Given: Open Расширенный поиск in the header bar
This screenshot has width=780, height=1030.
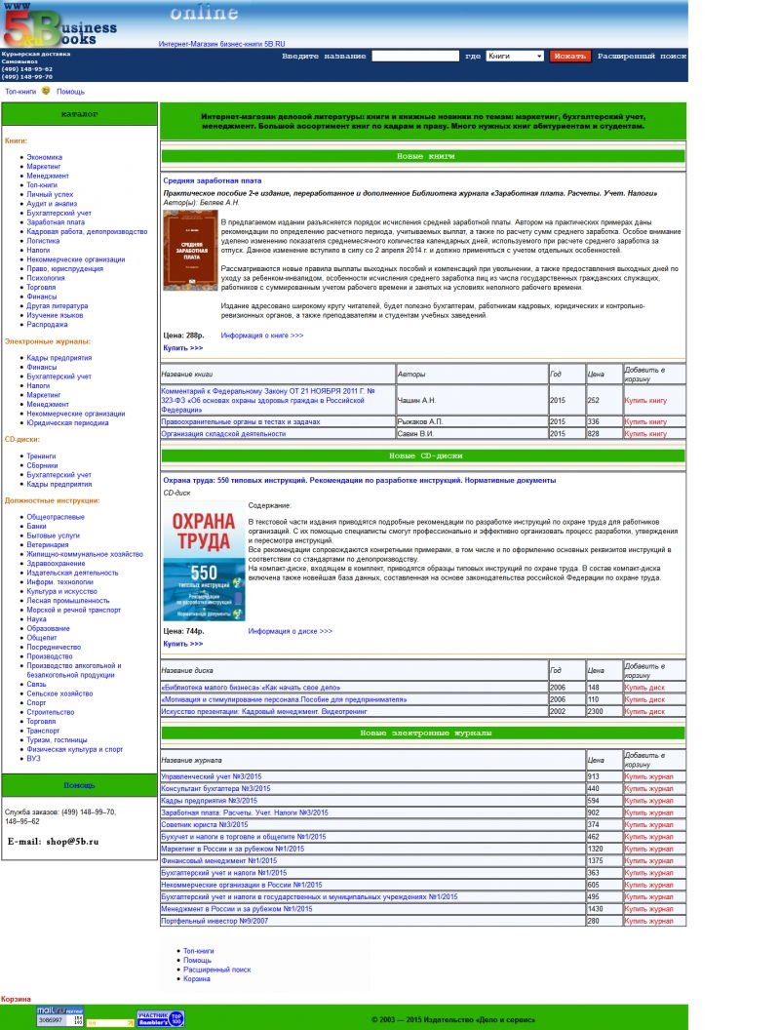Looking at the screenshot, I should coord(642,56).
